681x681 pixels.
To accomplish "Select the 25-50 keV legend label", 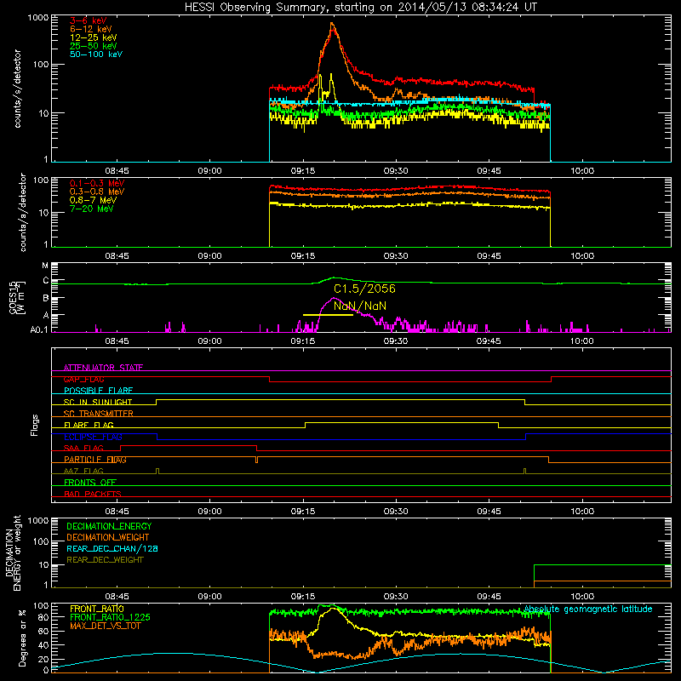I will pos(93,46).
